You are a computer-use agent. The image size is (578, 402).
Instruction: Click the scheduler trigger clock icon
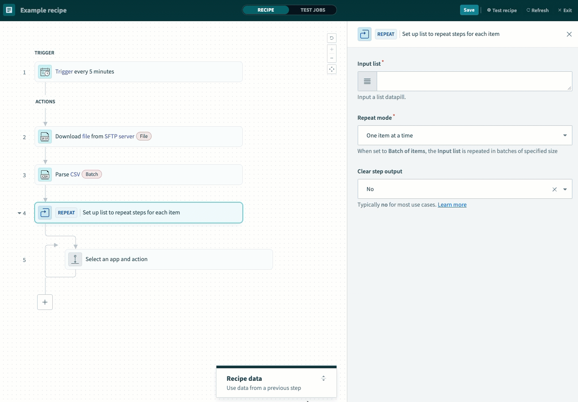pos(45,72)
